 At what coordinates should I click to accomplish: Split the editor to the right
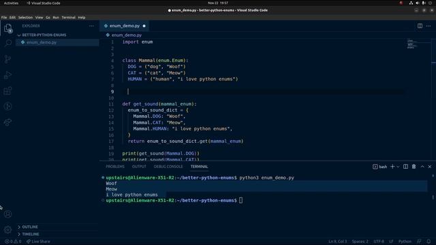pos(420,26)
